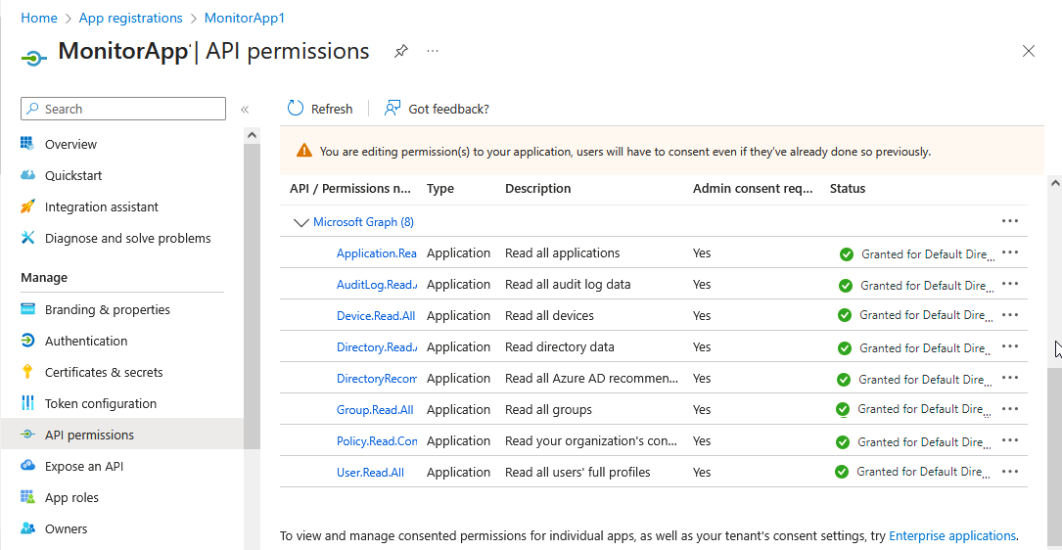Click the Overview grid icon in sidebar
Screen dimensions: 1062x550
pos(27,144)
